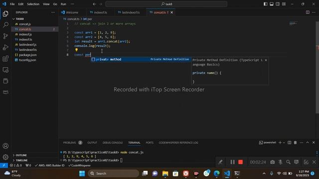Open the Explorer view in activity bar
Image resolution: width=319 pixels, height=179 pixels.
tap(5, 13)
